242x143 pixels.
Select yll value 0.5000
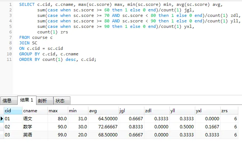pyautogui.click(x=182, y=127)
